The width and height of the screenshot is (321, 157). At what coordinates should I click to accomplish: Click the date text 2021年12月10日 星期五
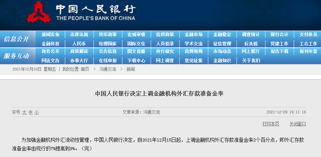[34, 69]
